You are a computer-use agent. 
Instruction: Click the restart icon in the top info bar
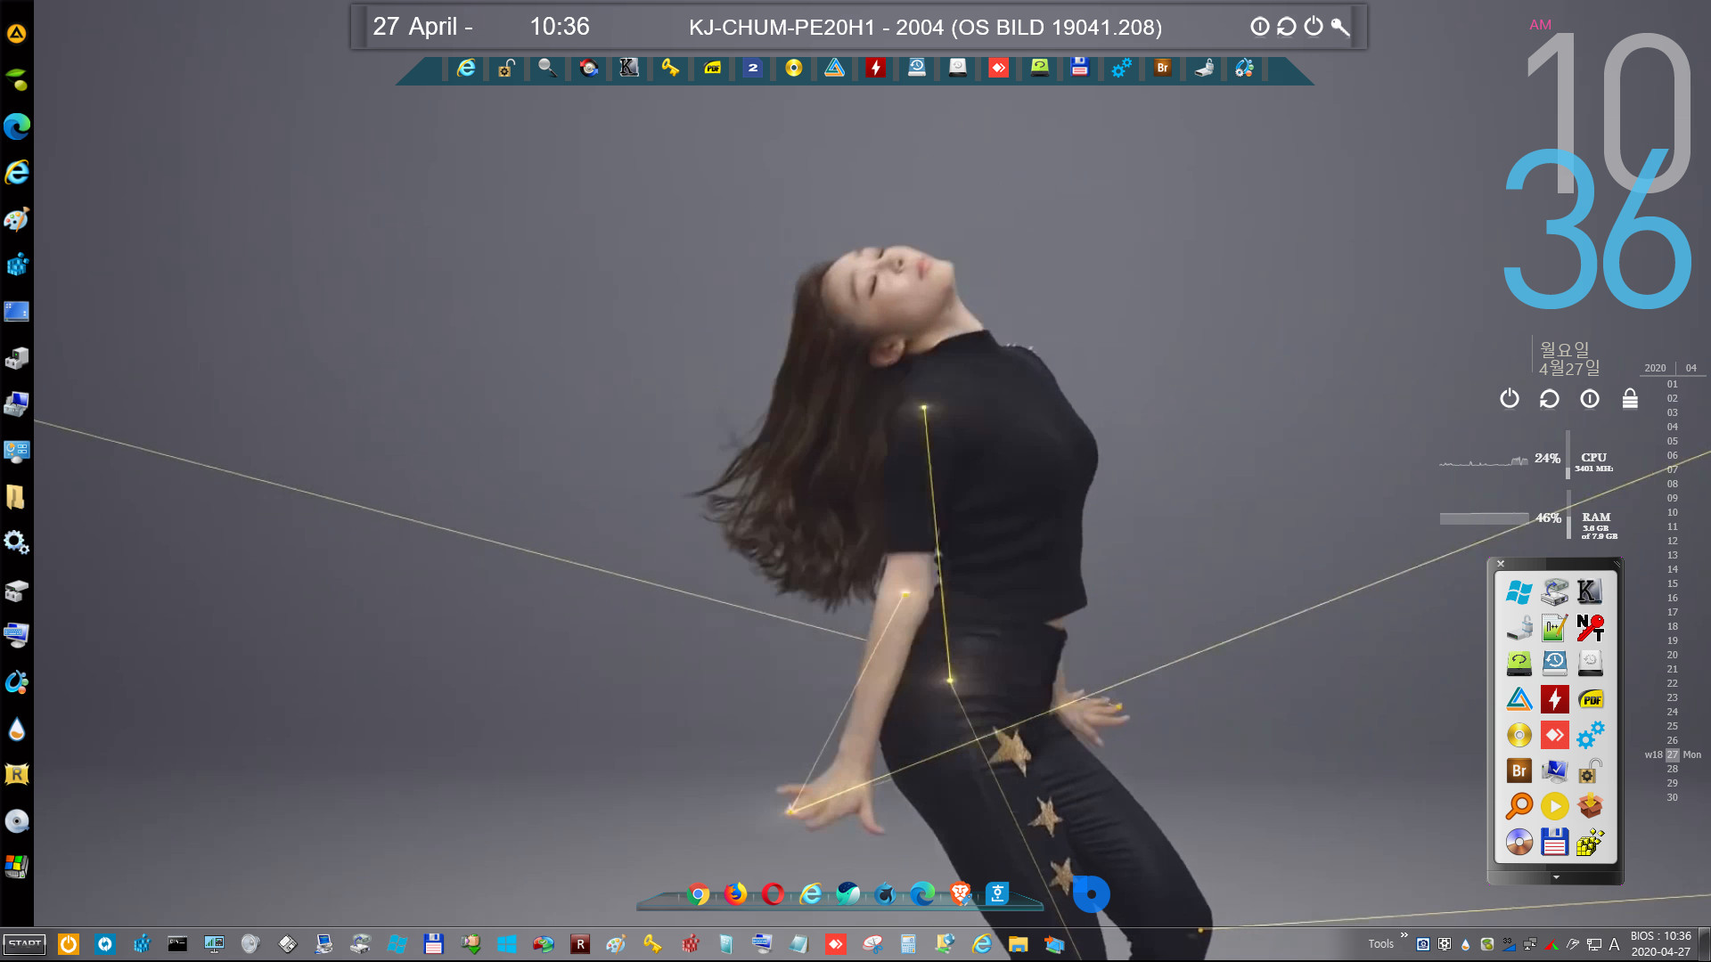point(1286,27)
